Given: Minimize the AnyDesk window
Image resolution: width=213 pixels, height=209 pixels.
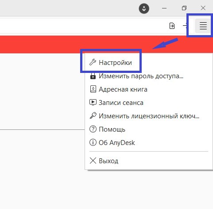Looking at the screenshot, I should click(x=164, y=8).
